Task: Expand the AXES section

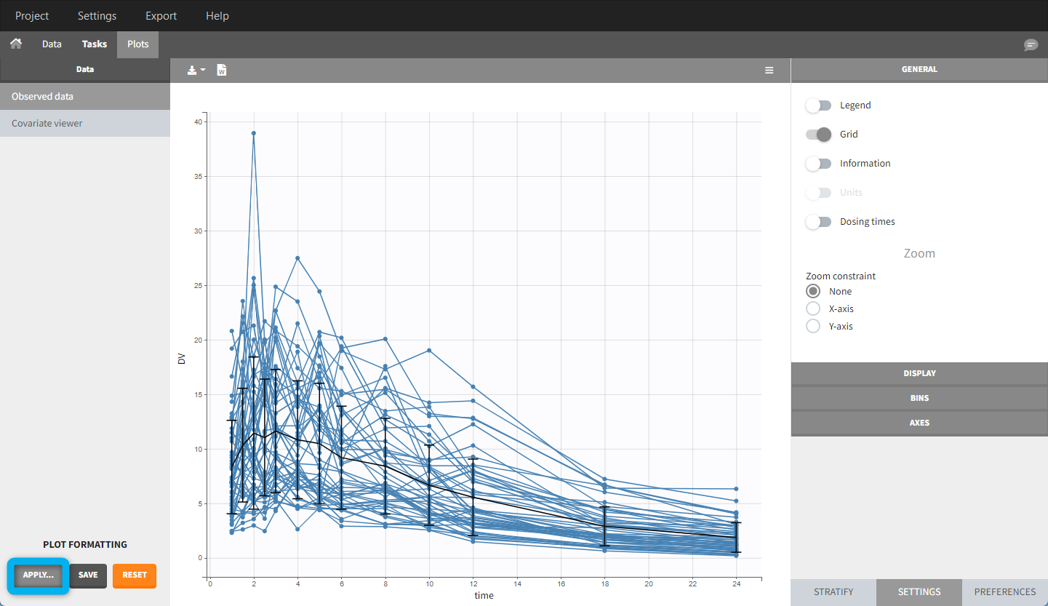Action: (x=919, y=423)
